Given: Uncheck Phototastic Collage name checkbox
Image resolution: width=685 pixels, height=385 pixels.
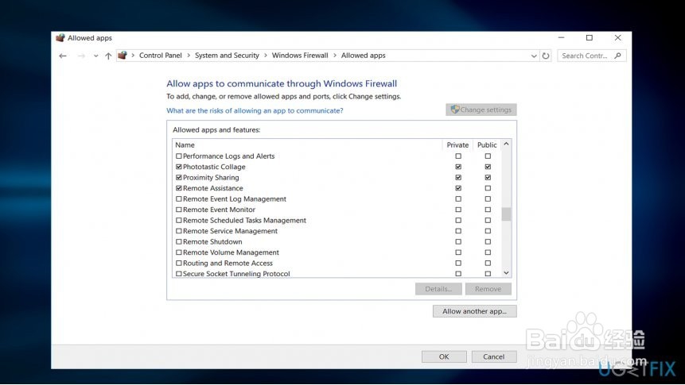Looking at the screenshot, I should (x=179, y=167).
